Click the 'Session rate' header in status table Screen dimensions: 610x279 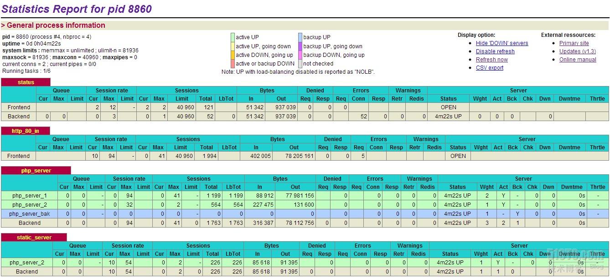[x=111, y=91]
